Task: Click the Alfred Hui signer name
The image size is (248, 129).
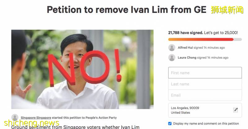Action: pos(185,48)
